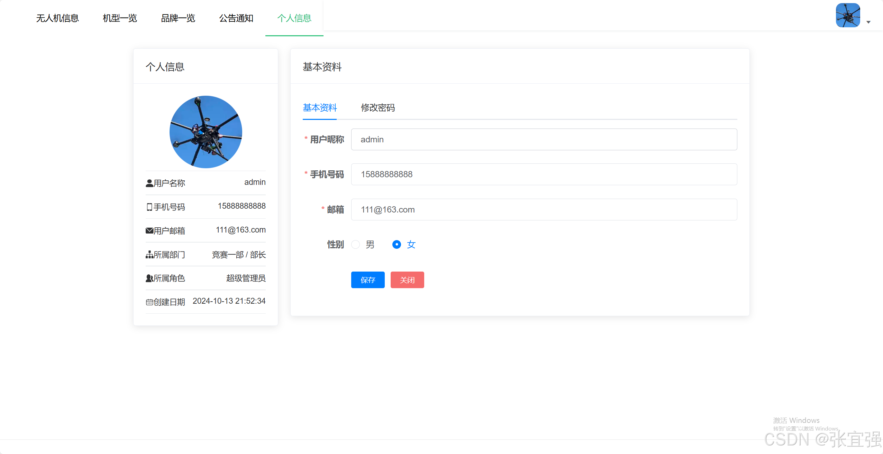Open the 公告通知 navigation menu
The height and width of the screenshot is (454, 883).
[236, 18]
